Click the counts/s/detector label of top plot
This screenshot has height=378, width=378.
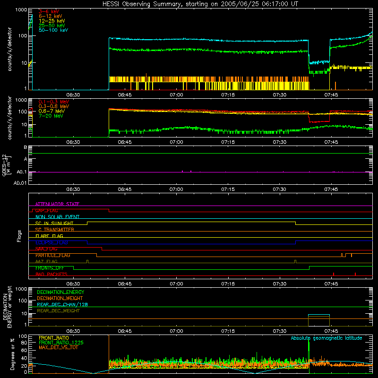pos(9,49)
